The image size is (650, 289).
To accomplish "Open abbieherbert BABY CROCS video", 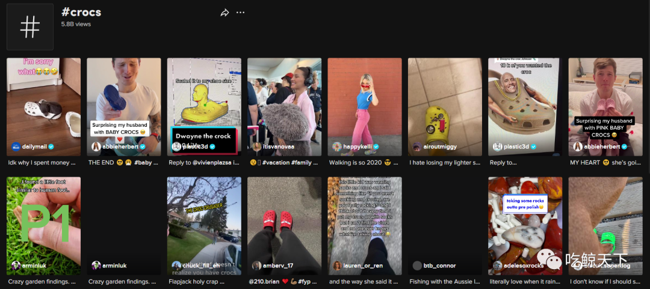I will click(x=123, y=107).
